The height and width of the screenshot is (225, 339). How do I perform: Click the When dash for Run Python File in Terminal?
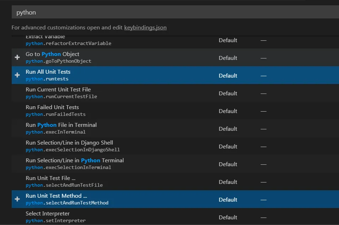[x=263, y=129]
